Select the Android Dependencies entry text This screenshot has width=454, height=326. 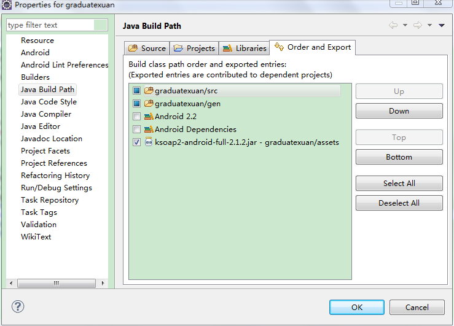click(x=195, y=130)
